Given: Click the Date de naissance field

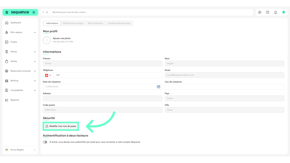Looking at the screenshot, I should [x=102, y=87].
